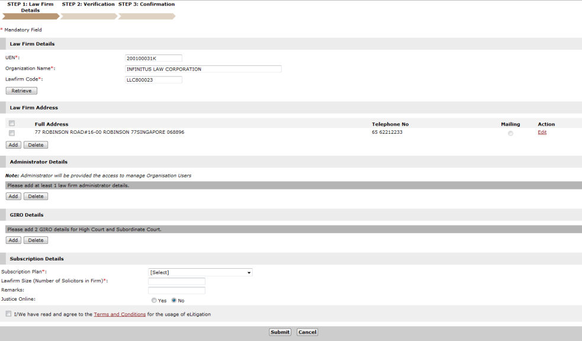Go to the Step 2: Verification tab

point(88,5)
